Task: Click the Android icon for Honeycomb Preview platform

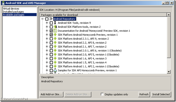Action: pyautogui.click(x=55, y=35)
